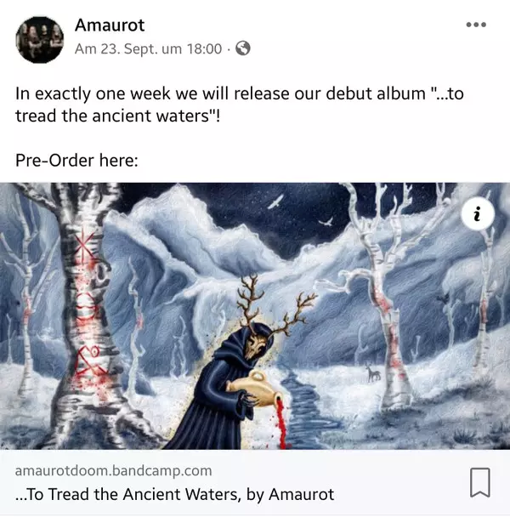Click the post text announcing the debut album
This screenshot has width=510, height=517.
coord(240,105)
